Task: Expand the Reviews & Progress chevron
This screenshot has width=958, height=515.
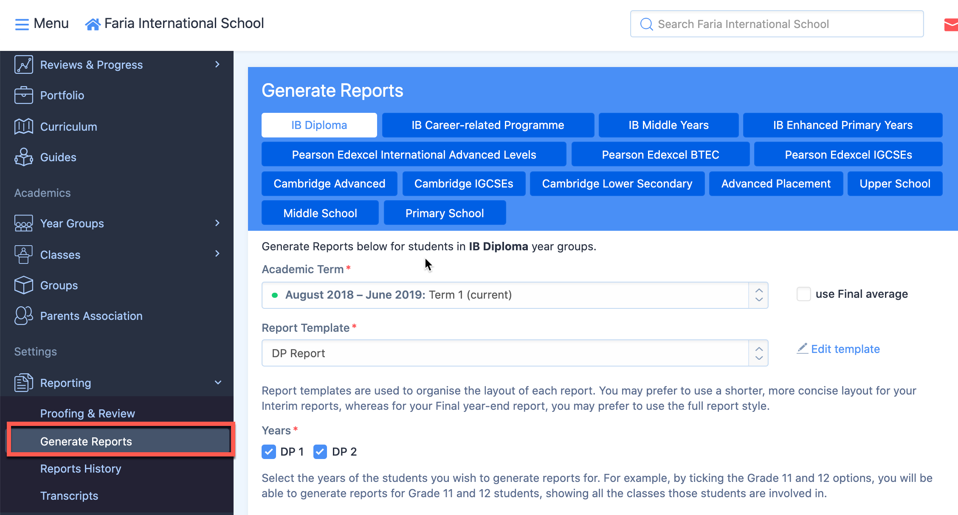Action: tap(217, 64)
